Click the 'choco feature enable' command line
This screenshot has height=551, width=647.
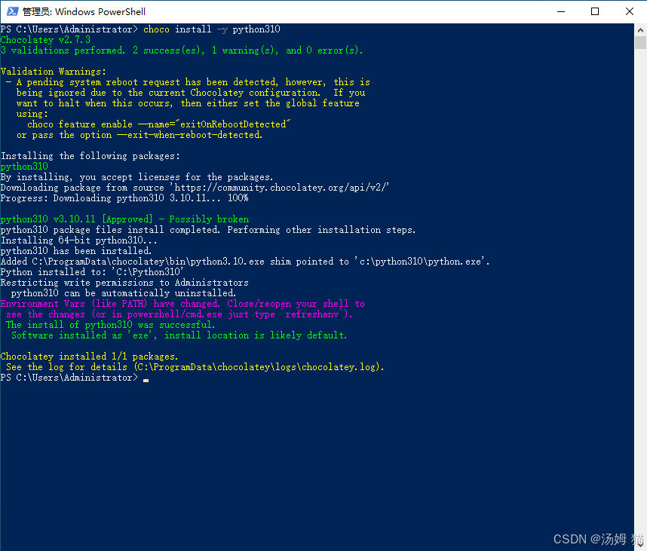point(159,124)
